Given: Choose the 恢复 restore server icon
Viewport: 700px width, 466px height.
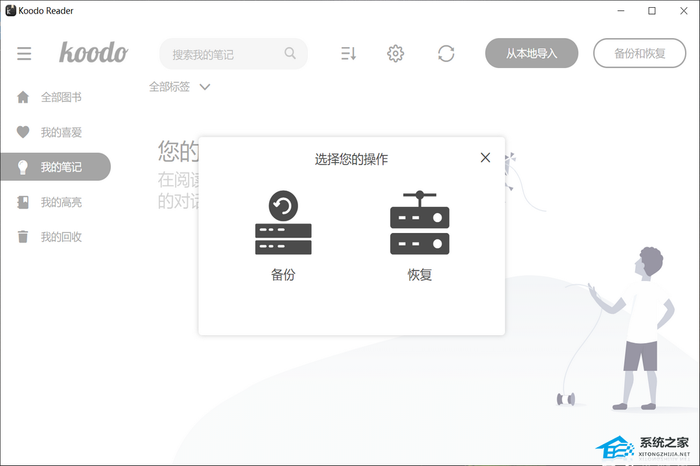Looking at the screenshot, I should click(419, 223).
